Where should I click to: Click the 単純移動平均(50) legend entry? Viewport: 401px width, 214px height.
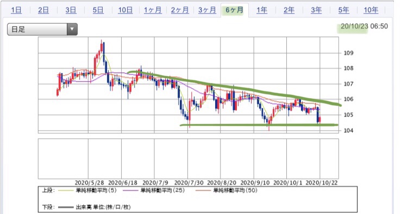(x=235, y=191)
